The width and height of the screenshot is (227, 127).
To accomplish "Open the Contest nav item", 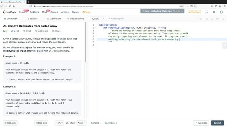I will [x=54, y=12].
